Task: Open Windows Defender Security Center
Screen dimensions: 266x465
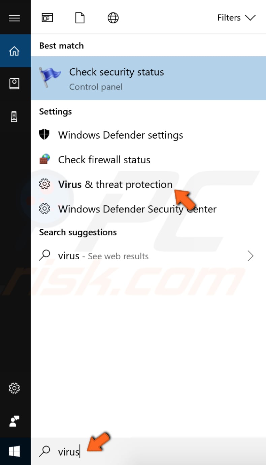Action: point(137,209)
